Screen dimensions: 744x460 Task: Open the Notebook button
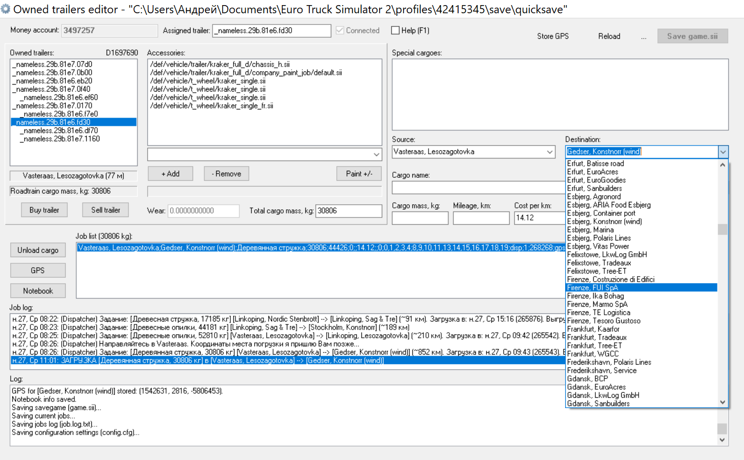pyautogui.click(x=38, y=291)
